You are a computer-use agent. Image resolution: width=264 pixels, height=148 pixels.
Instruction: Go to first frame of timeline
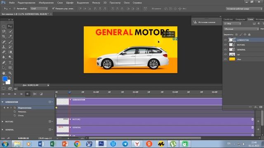click(3, 94)
